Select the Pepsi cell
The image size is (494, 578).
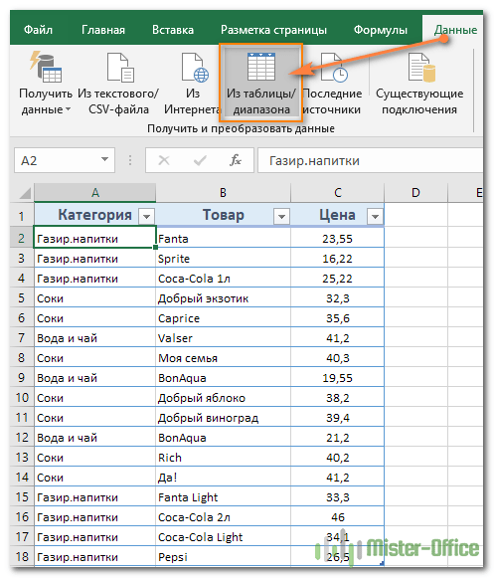pos(223,557)
